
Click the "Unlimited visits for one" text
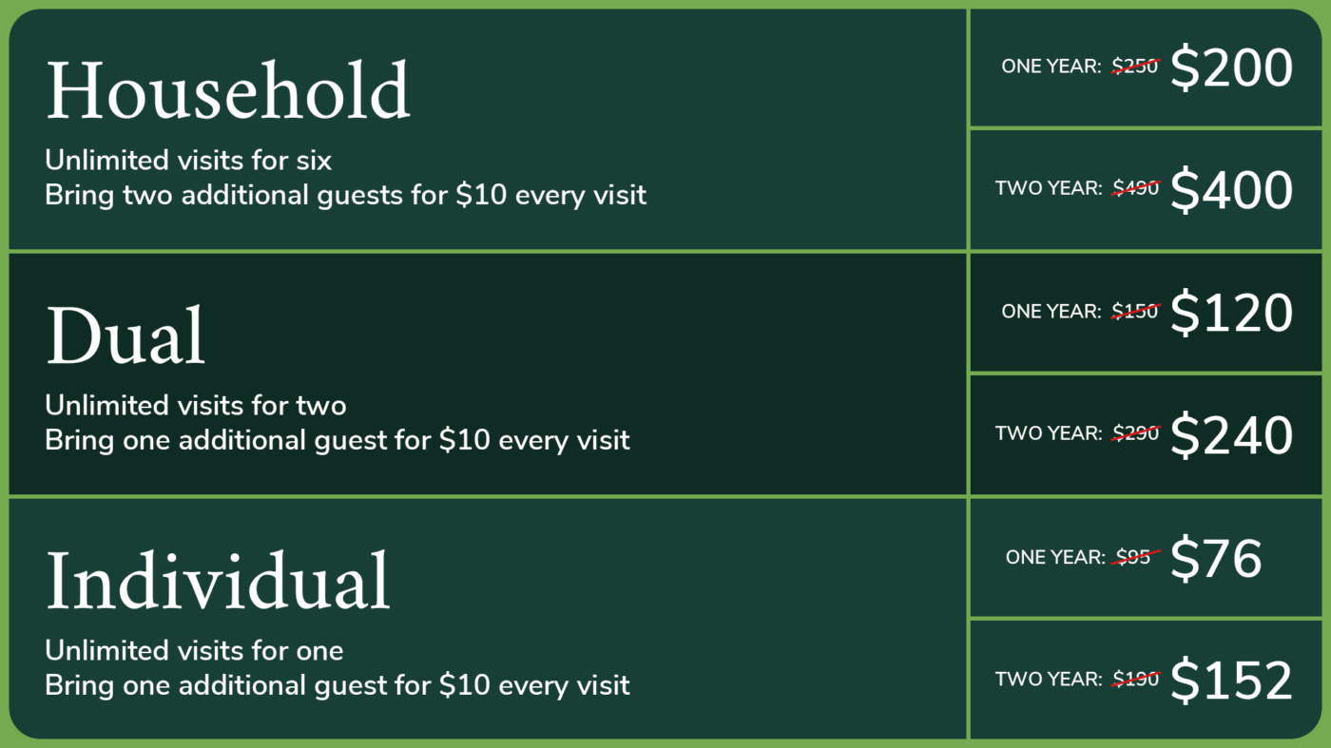click(194, 650)
